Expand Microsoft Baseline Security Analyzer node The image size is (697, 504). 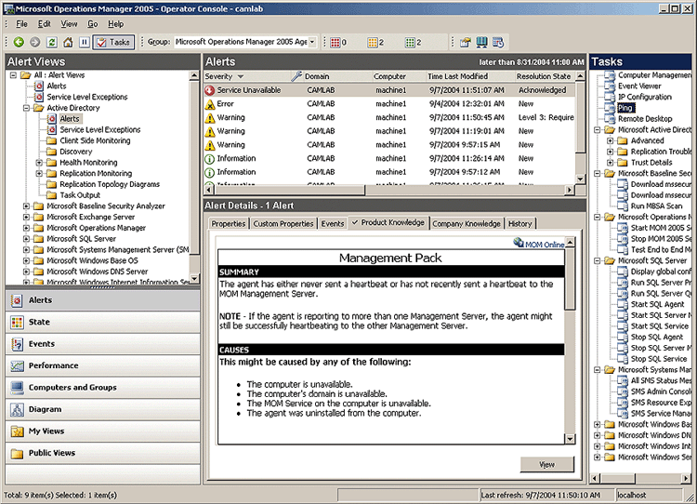[26, 206]
